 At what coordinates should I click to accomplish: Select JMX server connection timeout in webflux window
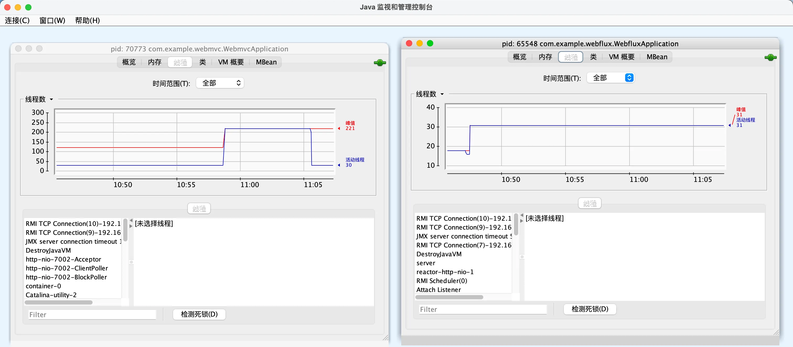(464, 236)
